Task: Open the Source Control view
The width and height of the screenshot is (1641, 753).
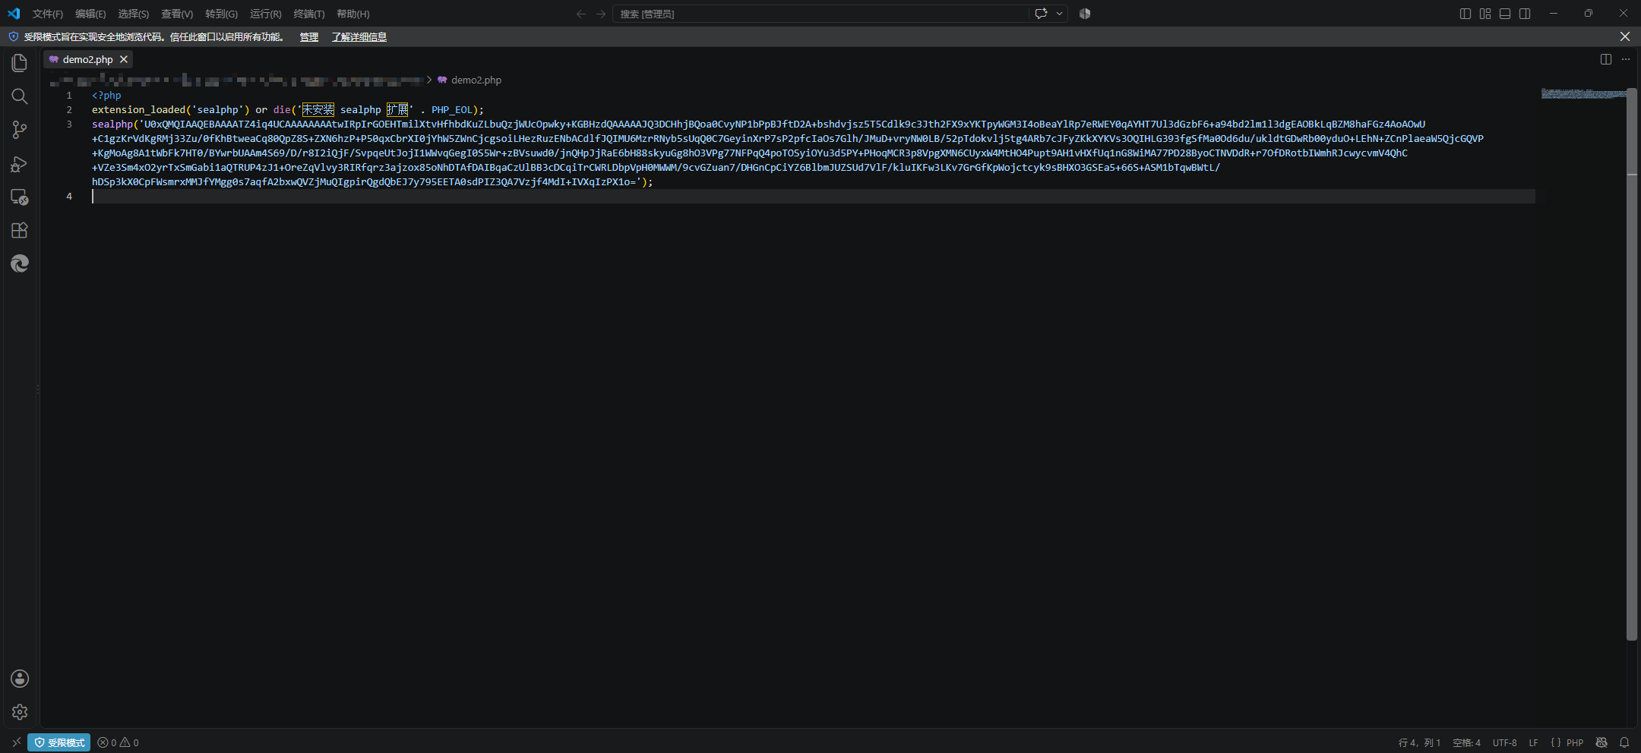Action: coord(20,130)
